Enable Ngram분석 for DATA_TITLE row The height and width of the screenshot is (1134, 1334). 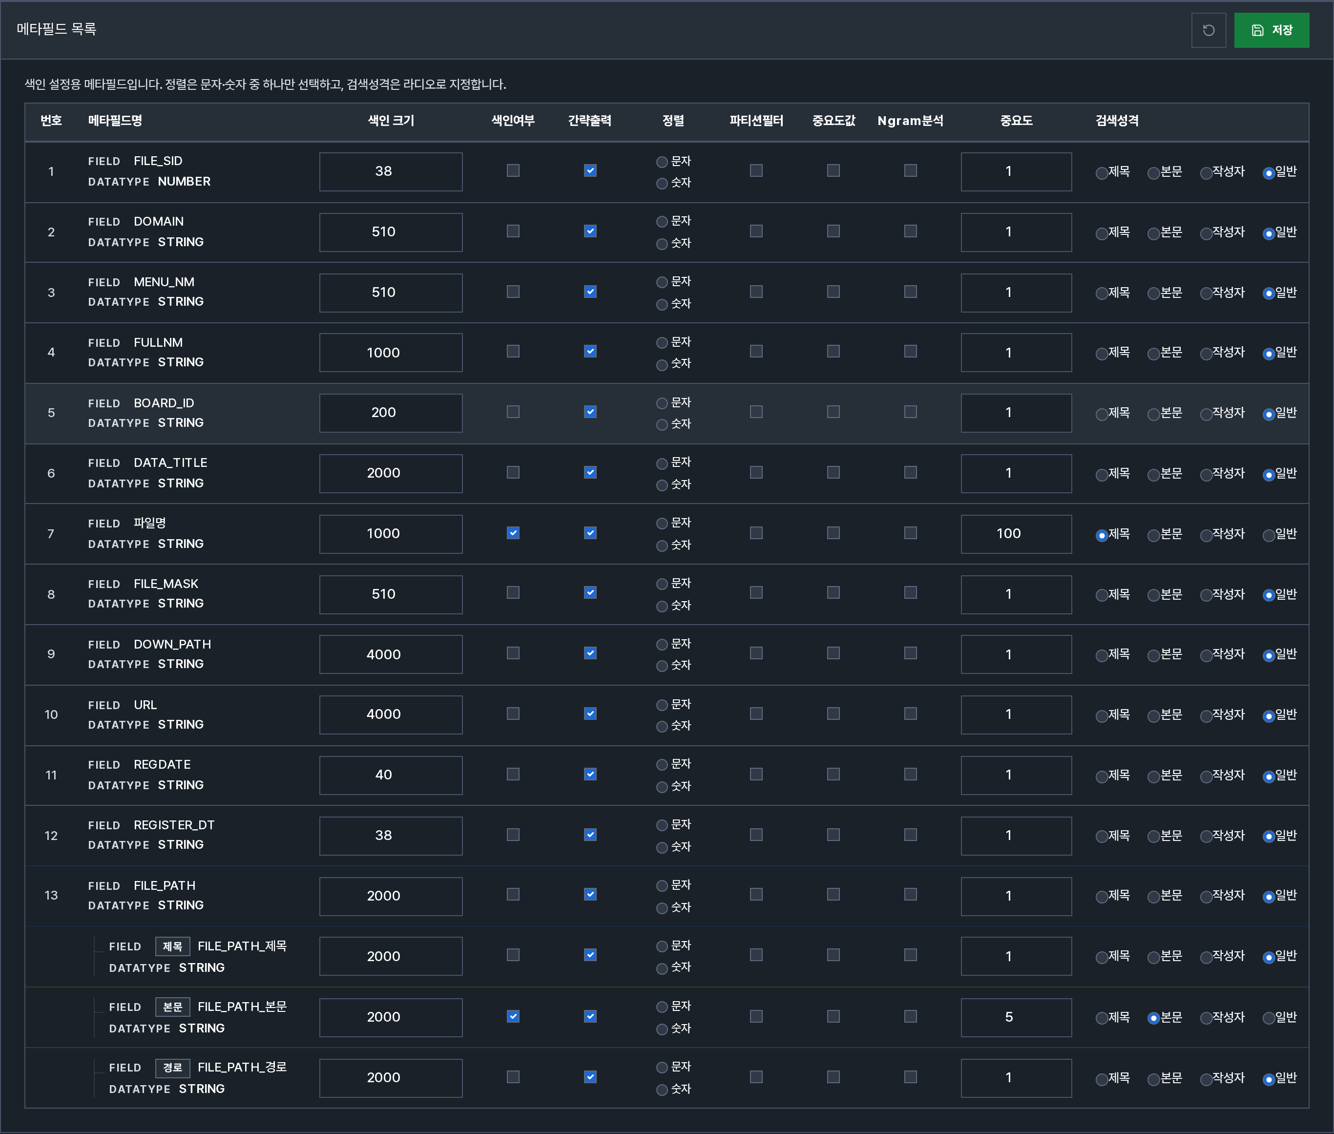pos(911,473)
